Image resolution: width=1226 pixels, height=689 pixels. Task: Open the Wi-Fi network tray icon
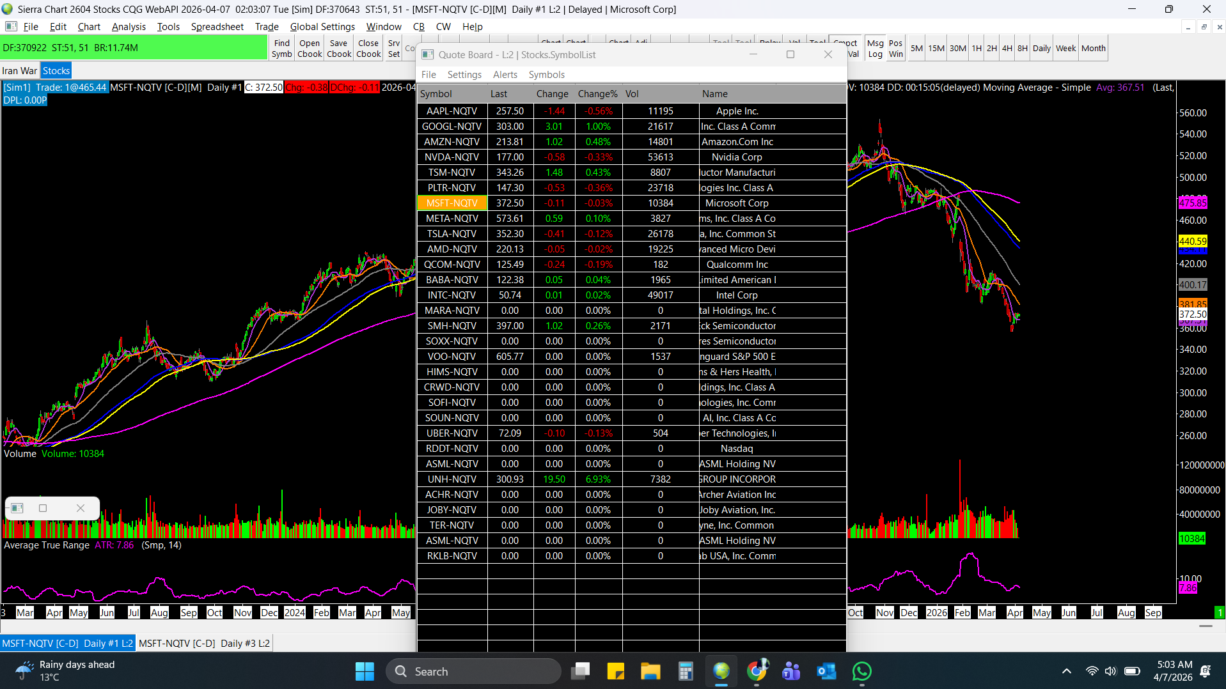coord(1092,671)
